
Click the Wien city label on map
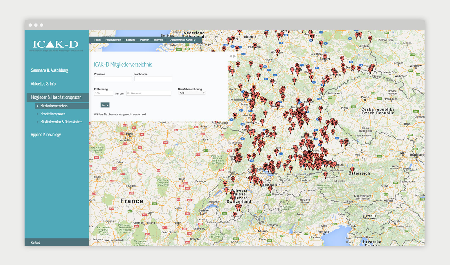403,153
